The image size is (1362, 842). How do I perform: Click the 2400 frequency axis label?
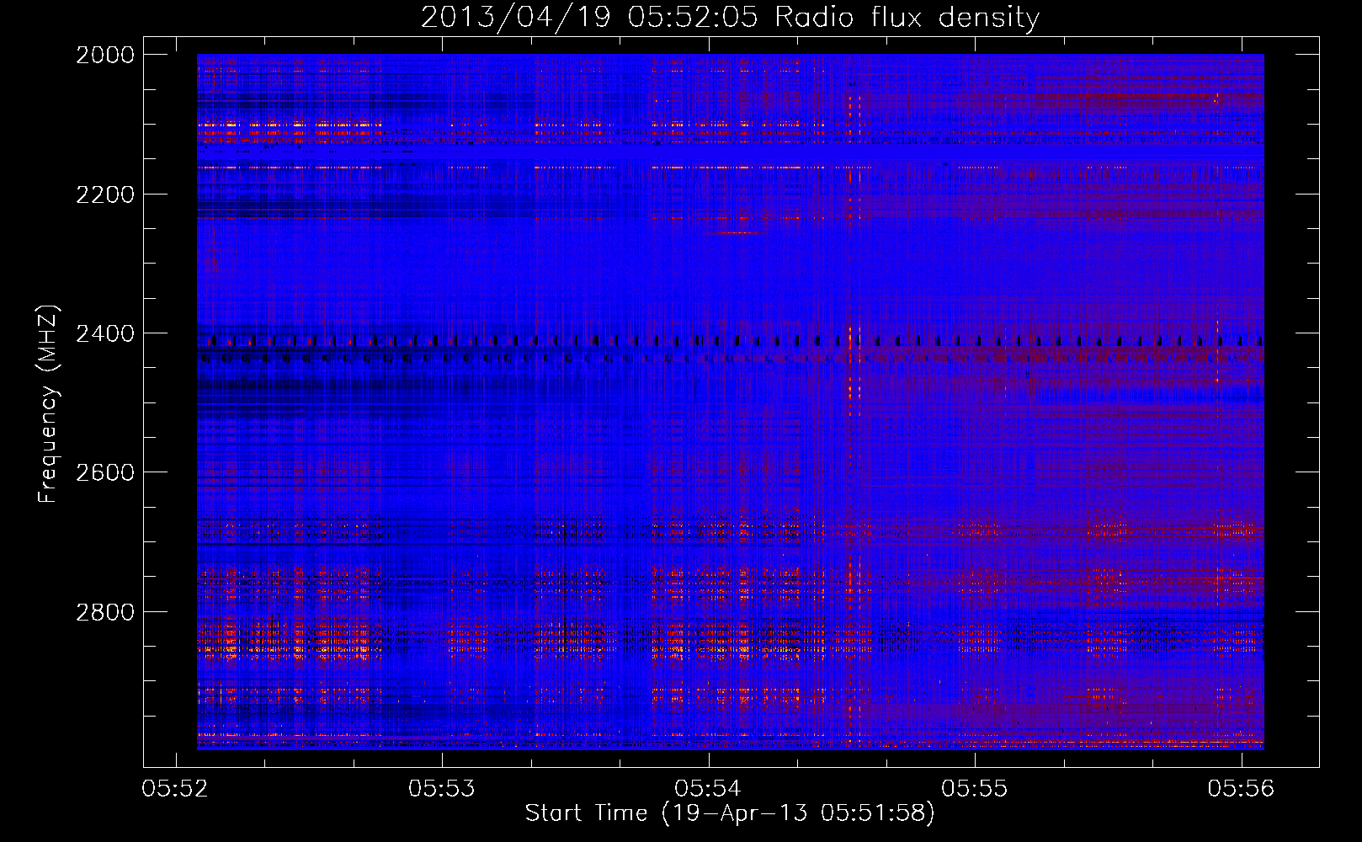105,333
